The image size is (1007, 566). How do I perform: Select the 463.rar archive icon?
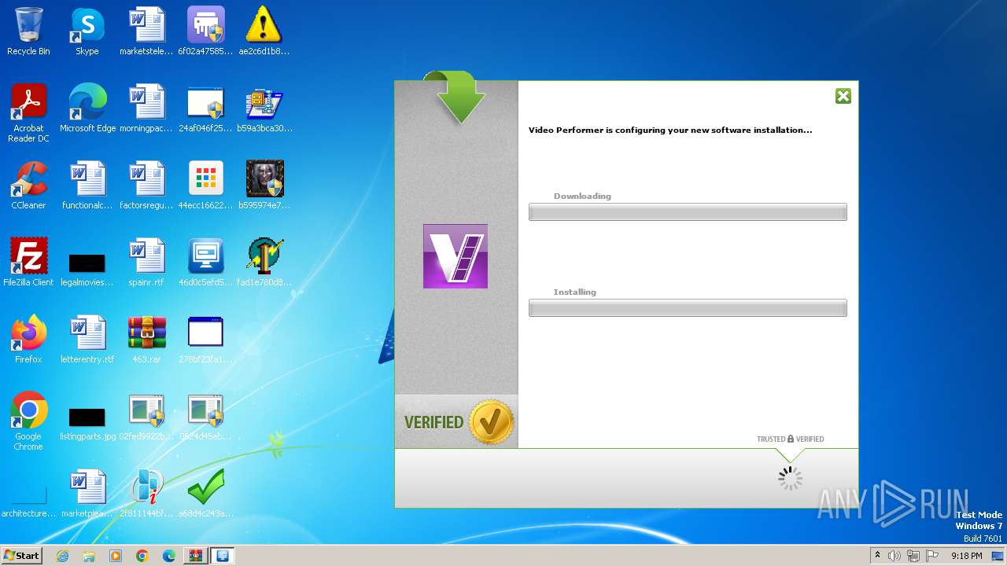tap(146, 340)
